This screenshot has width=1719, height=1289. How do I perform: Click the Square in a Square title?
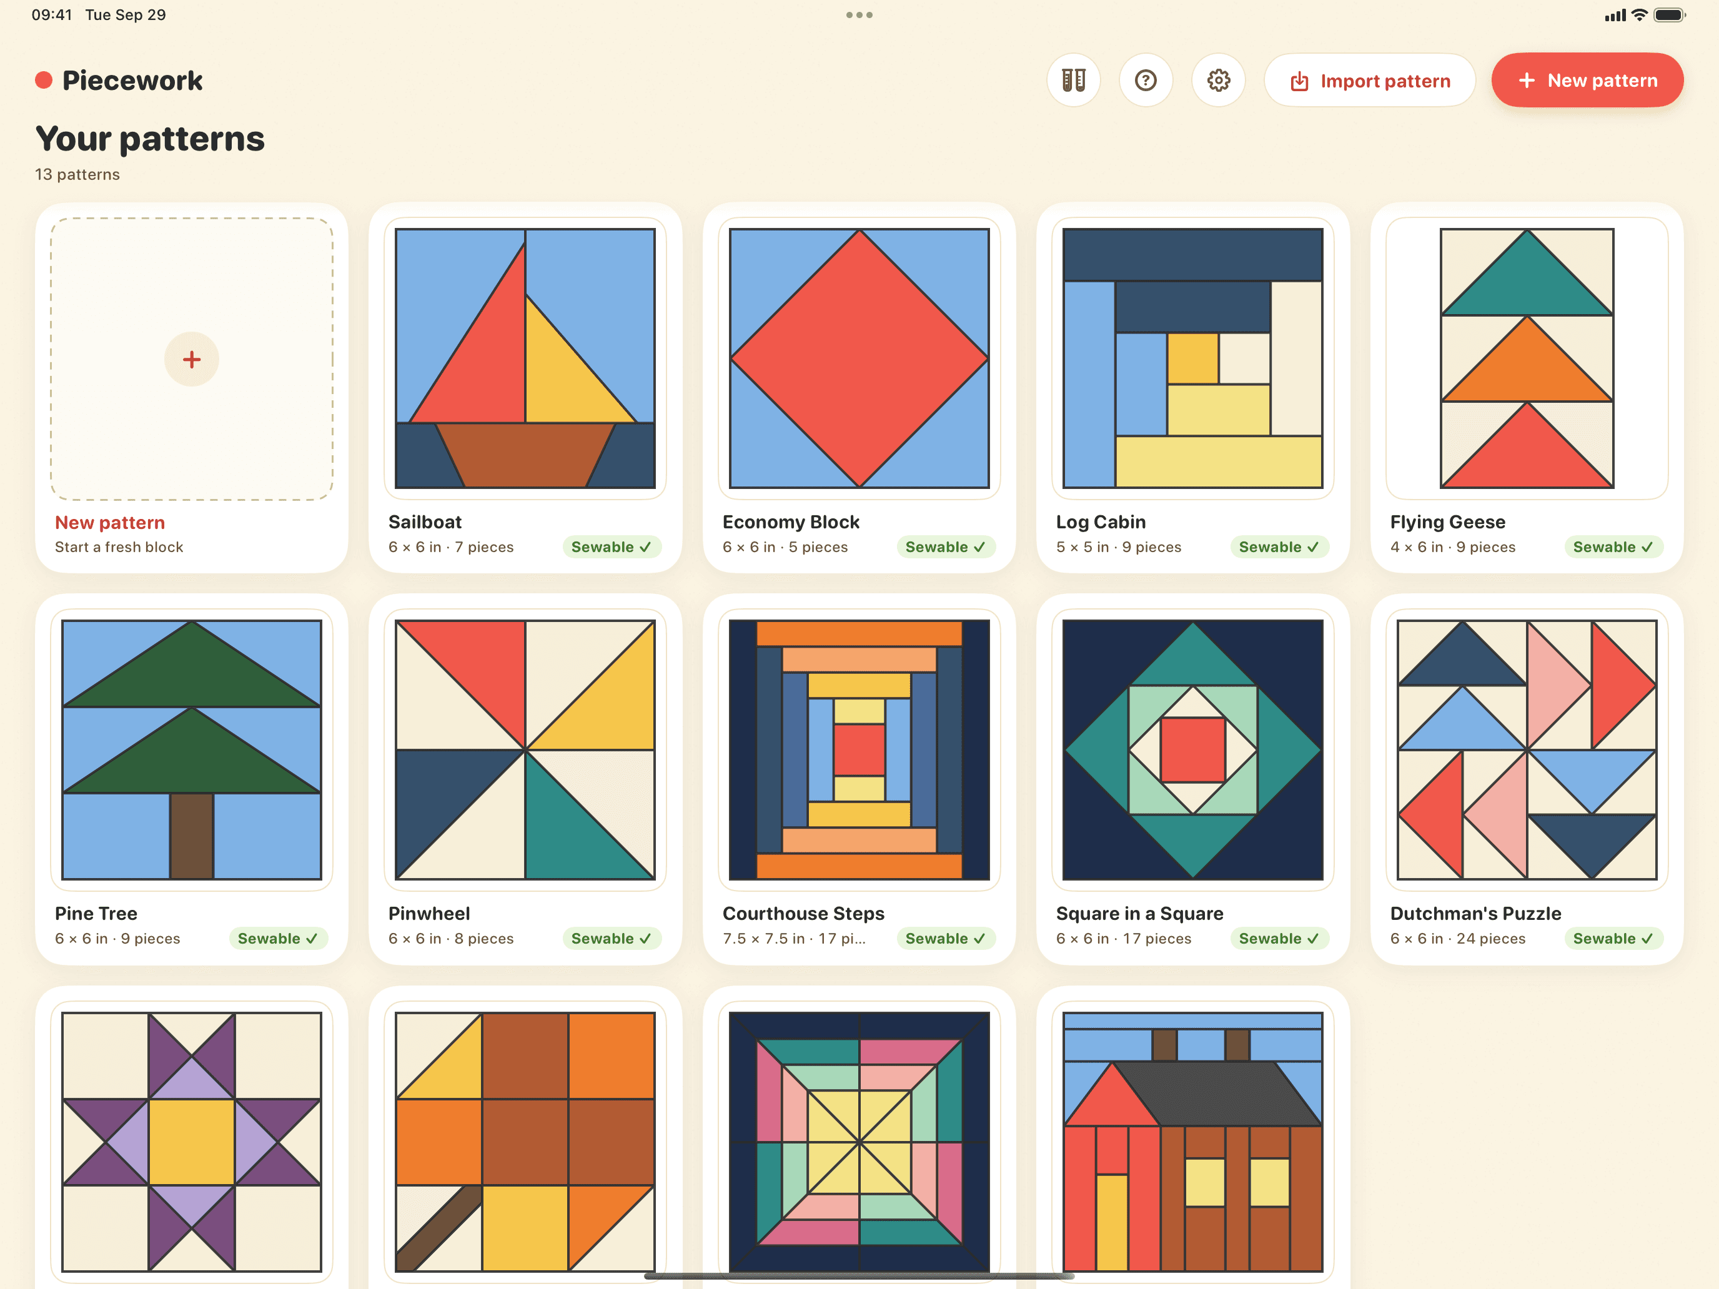pos(1139,914)
